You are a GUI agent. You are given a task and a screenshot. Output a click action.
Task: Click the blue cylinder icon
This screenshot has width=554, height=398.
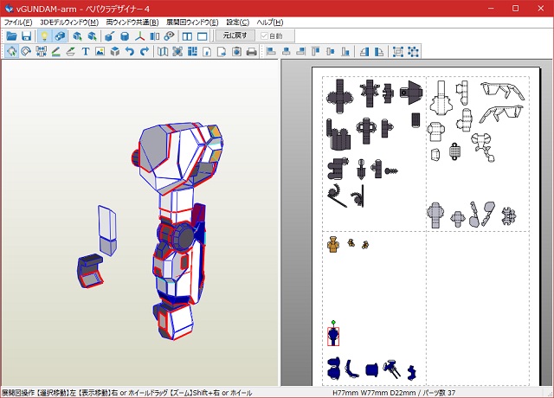pos(125,36)
